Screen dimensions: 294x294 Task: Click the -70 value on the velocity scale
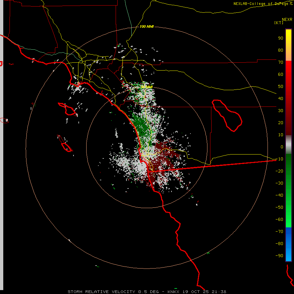pyautogui.click(x=279, y=232)
